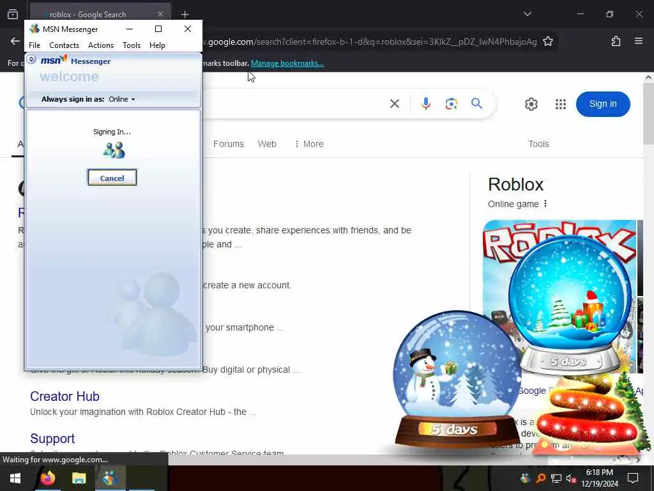Open the Help menu in MSN Messenger
The image size is (654, 491).
pos(157,45)
